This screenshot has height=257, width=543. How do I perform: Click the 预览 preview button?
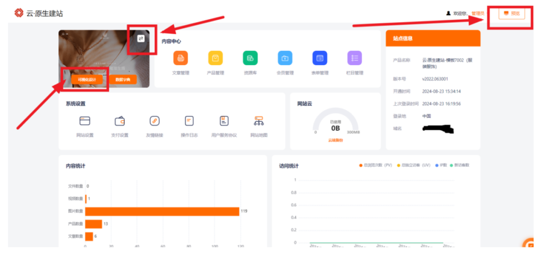tap(512, 13)
